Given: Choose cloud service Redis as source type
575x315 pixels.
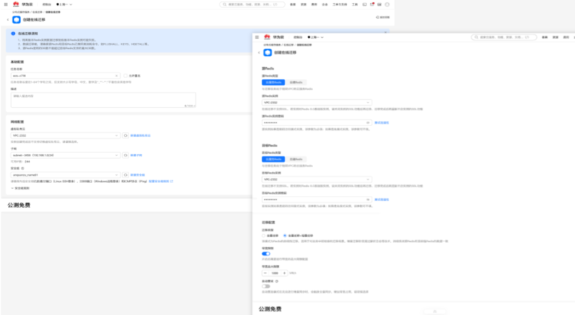Looking at the screenshot, I should pos(273,83).
